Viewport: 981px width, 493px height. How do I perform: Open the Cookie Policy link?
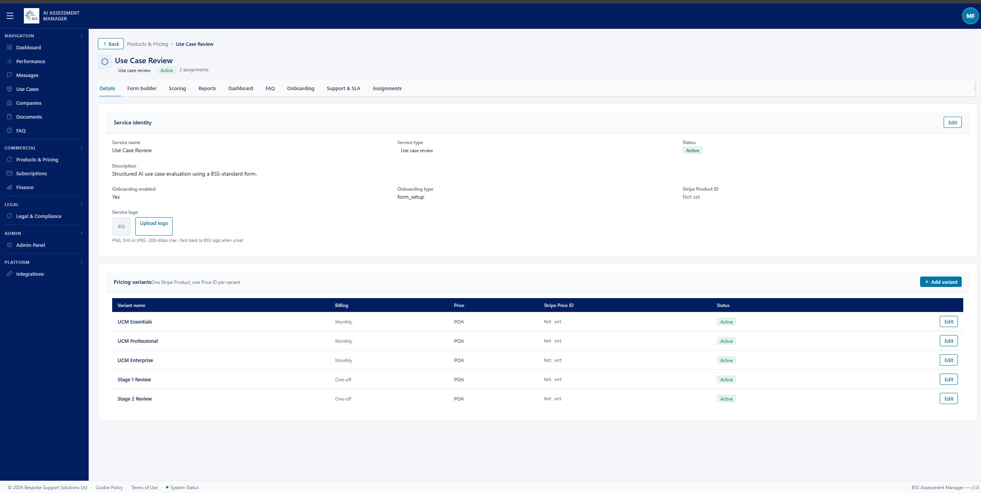[109, 487]
